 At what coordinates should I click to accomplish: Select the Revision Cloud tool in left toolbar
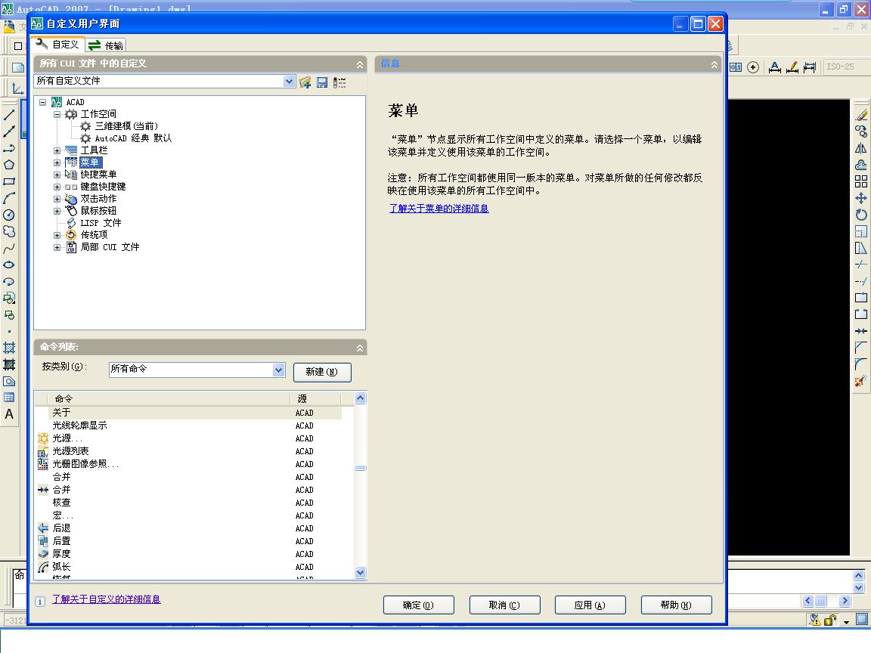point(9,231)
